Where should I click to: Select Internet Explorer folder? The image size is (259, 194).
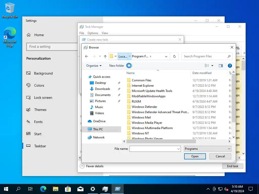coord(143,85)
